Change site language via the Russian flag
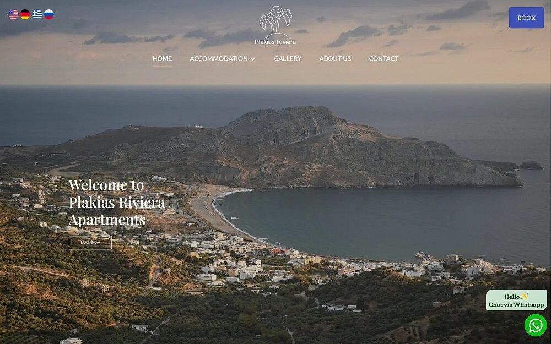The width and height of the screenshot is (551, 344). (49, 14)
